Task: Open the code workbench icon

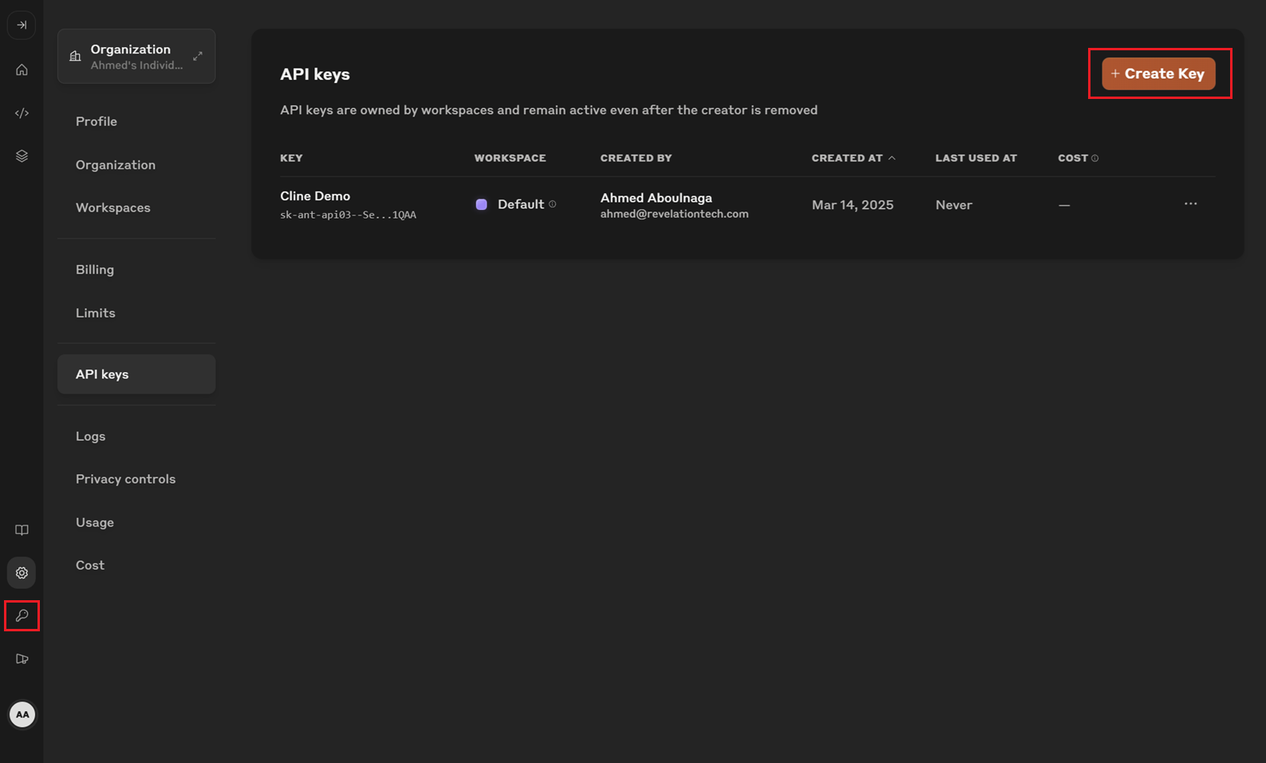Action: click(22, 113)
